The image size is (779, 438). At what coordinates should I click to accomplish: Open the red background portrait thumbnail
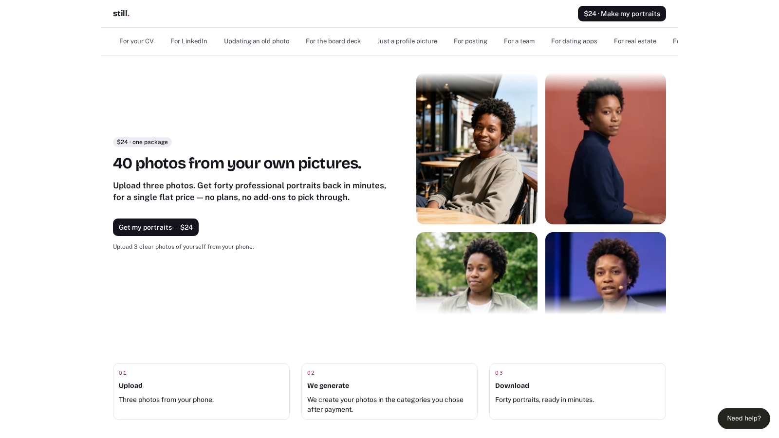[x=606, y=149]
